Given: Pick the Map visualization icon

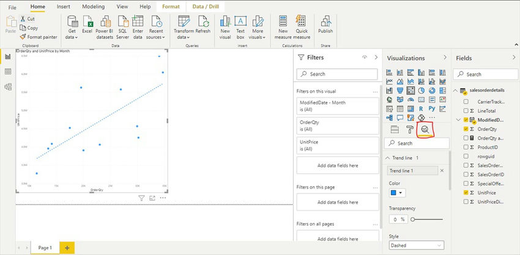Looking at the screenshot, I should [x=389, y=99].
